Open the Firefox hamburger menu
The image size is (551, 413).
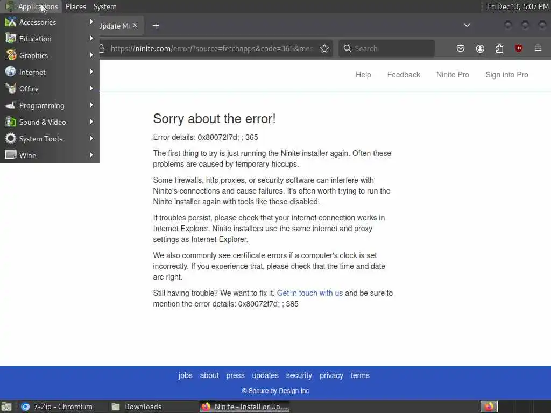[538, 48]
